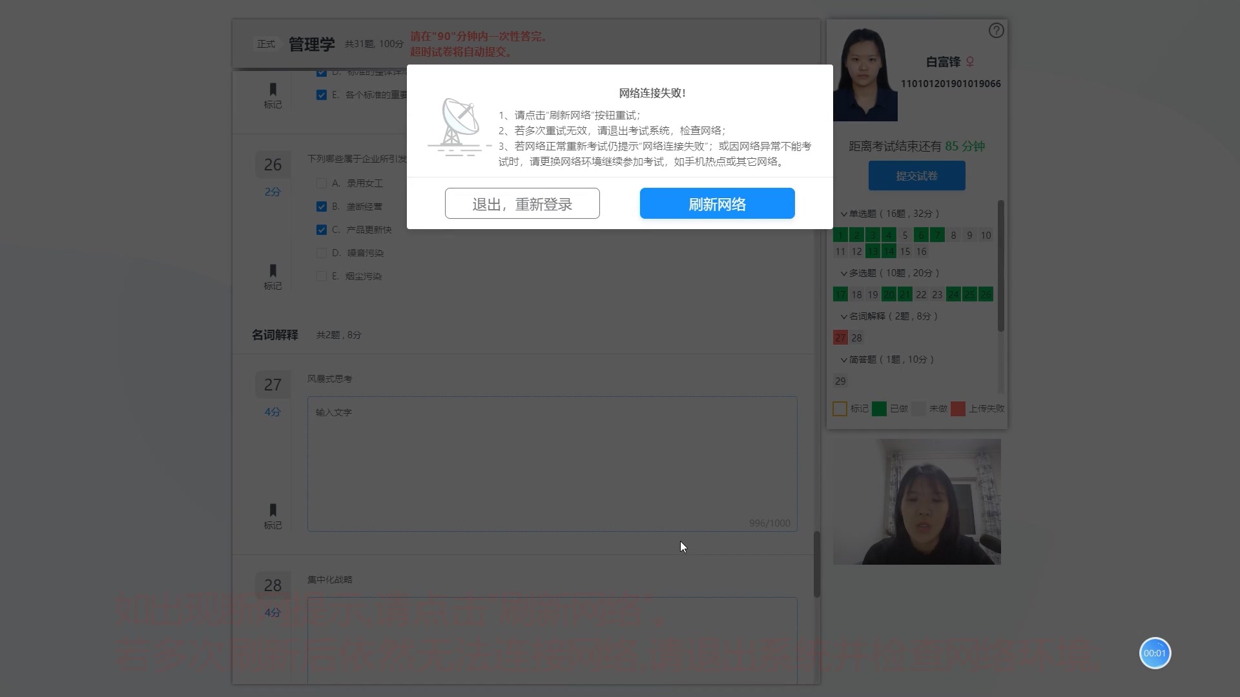This screenshot has height=697, width=1240.
Task: Click the 上传失败 red legend square
Action: [958, 409]
